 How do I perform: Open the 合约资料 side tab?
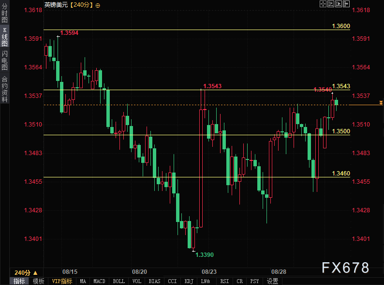coord(4,89)
